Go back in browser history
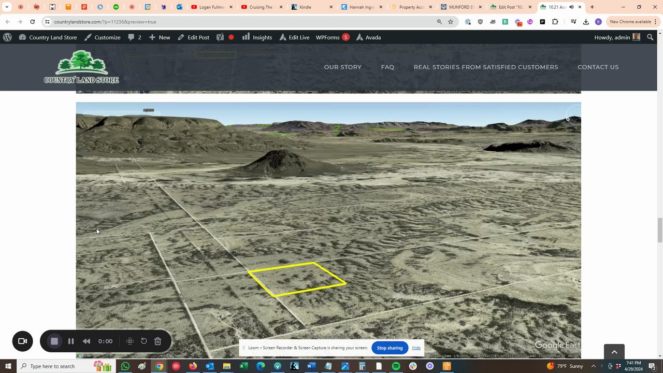 pyautogui.click(x=8, y=22)
